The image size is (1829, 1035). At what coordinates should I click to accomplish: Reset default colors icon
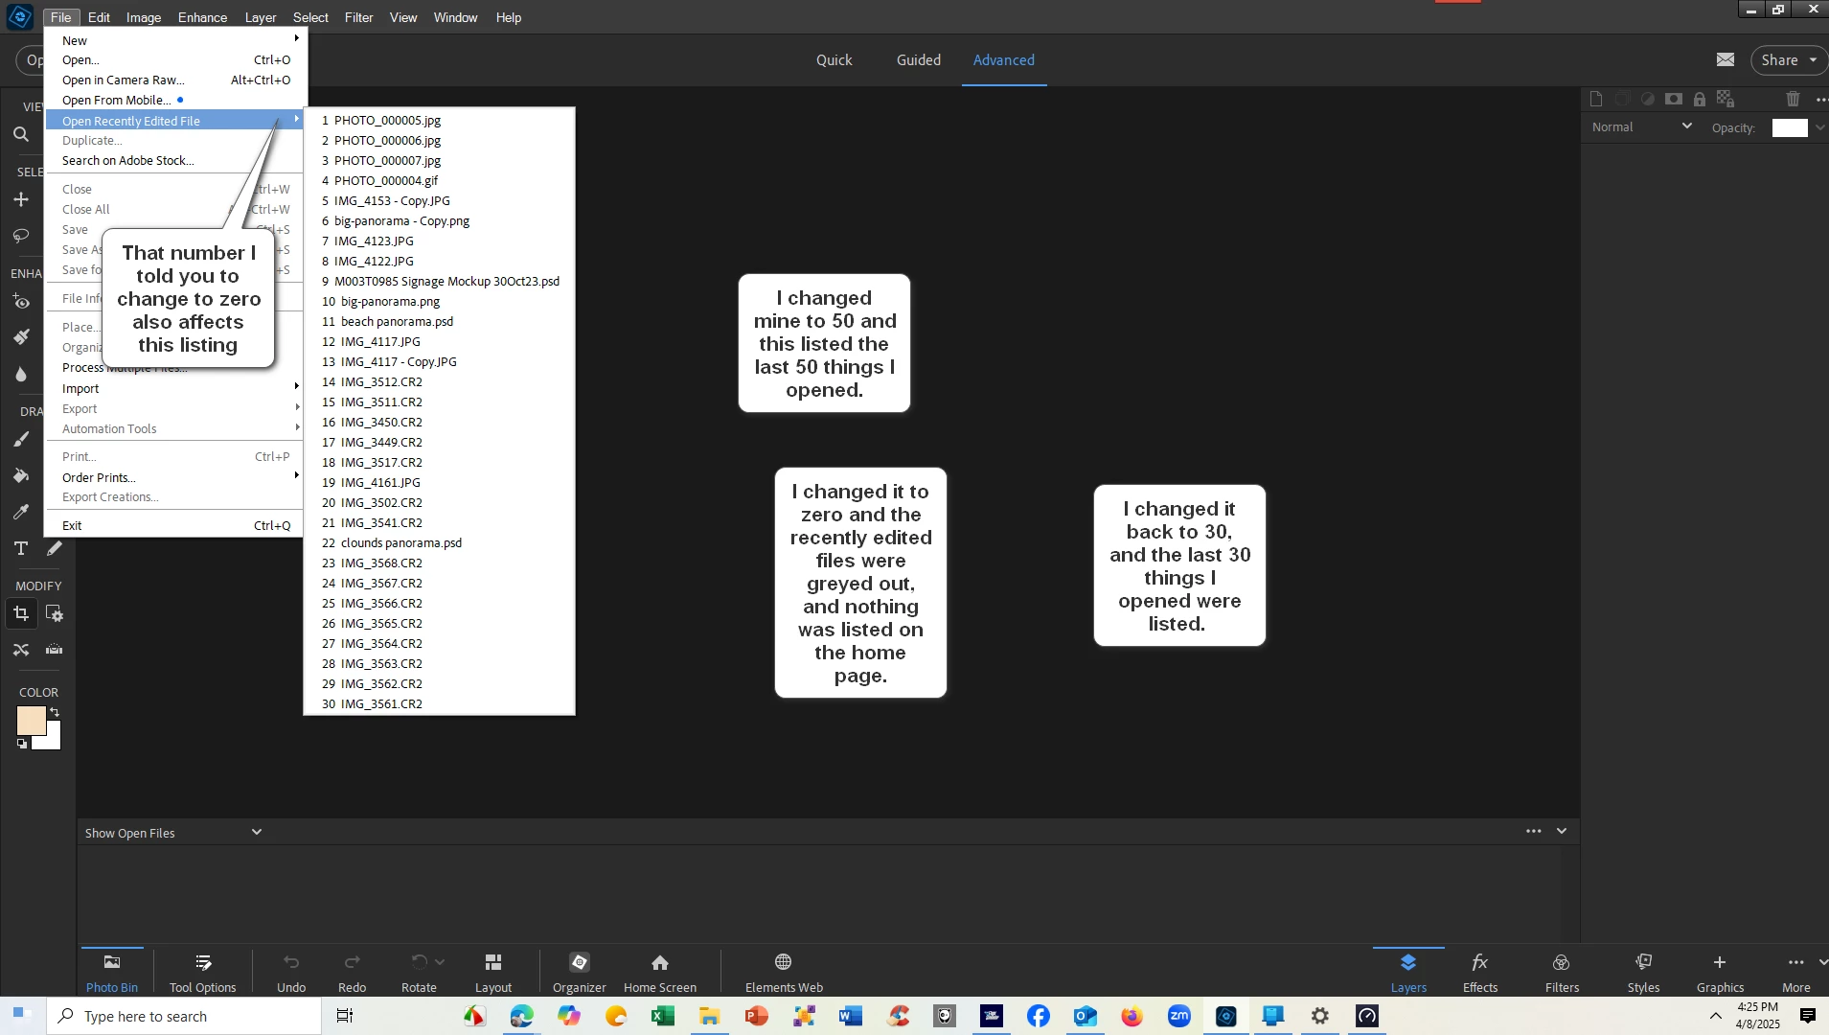pyautogui.click(x=21, y=744)
